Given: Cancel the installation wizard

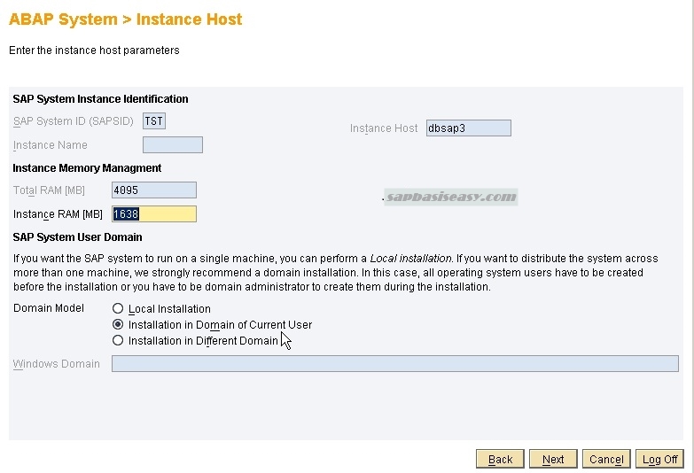Looking at the screenshot, I should click(x=606, y=459).
